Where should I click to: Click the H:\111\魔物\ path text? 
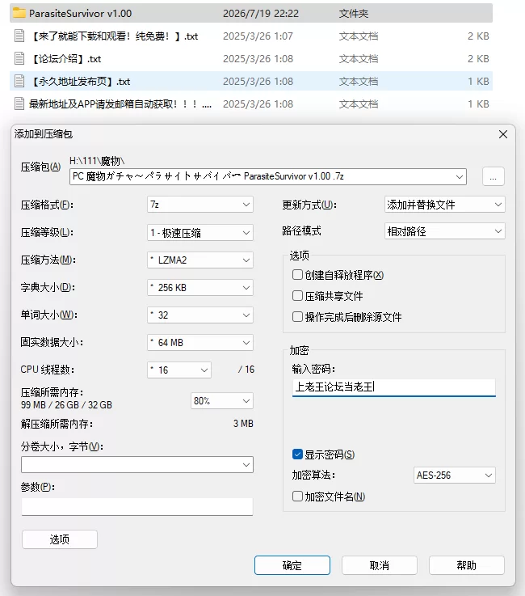tap(97, 161)
